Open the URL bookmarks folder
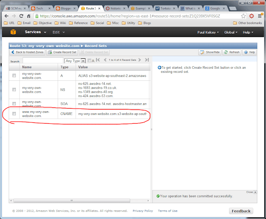 click(9, 23)
